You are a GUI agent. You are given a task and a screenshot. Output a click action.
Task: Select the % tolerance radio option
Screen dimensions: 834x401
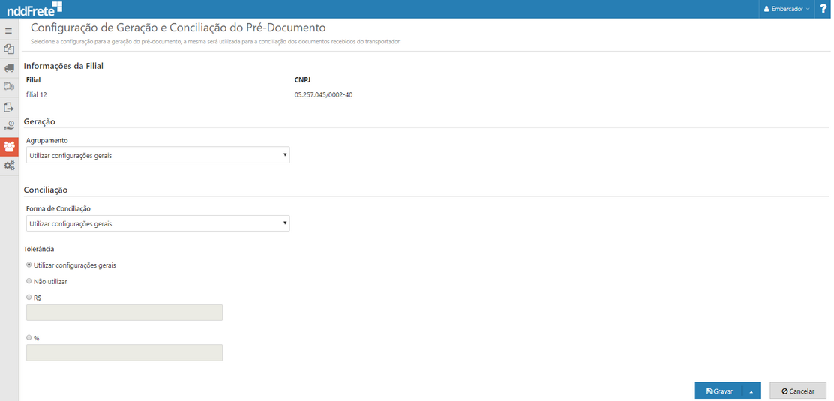pyautogui.click(x=28, y=337)
